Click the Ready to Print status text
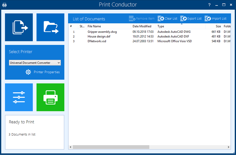This screenshot has height=155, width=236. pos(21,122)
